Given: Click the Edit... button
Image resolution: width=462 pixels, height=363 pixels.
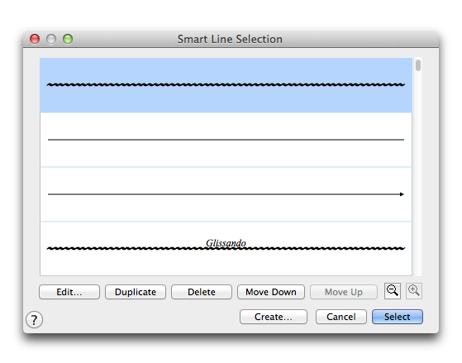Looking at the screenshot, I should (69, 292).
